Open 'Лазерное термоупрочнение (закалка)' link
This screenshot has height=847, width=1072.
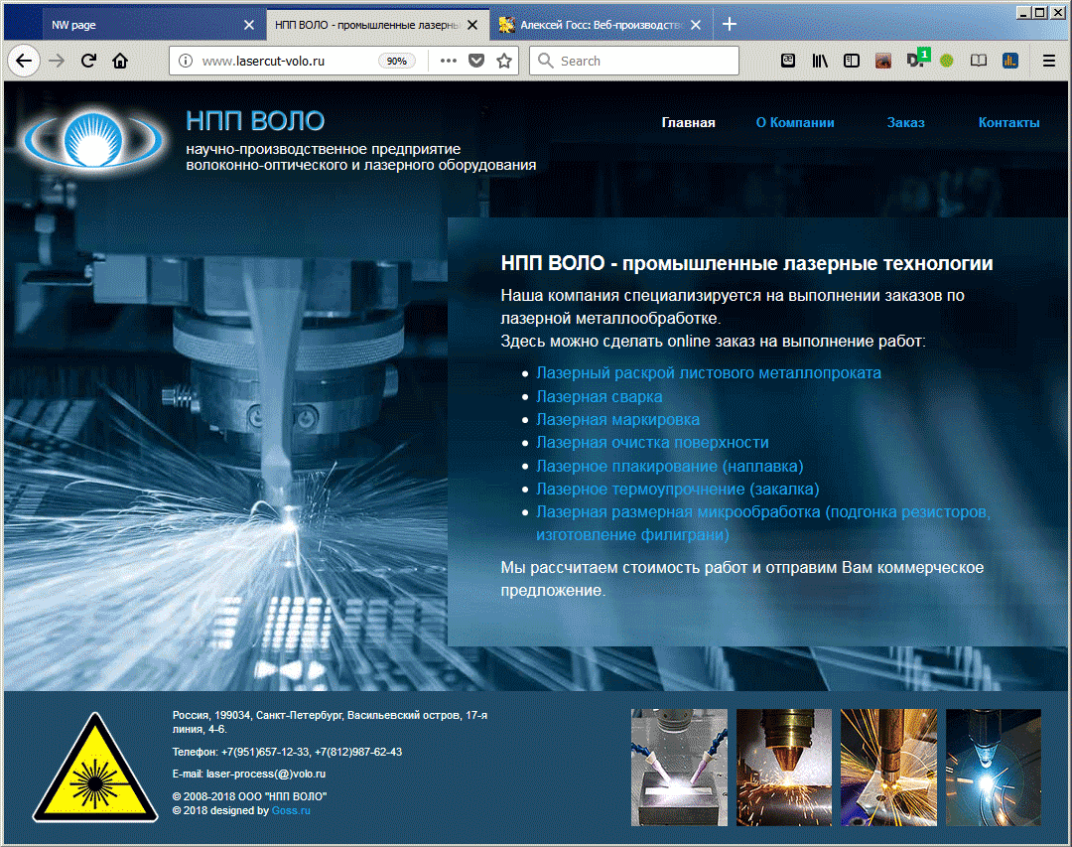click(x=678, y=490)
